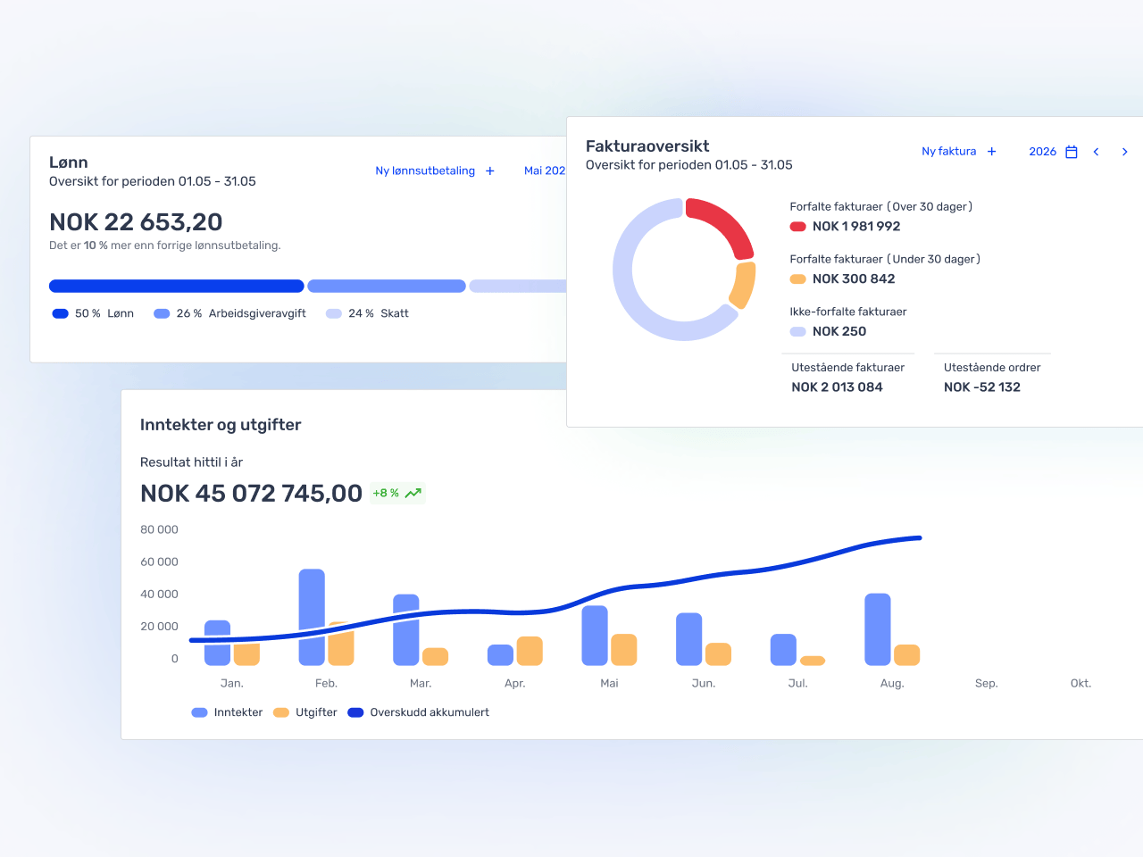The image size is (1143, 857).
Task: Click the dark blue Lønn progress segment
Action: click(x=176, y=287)
